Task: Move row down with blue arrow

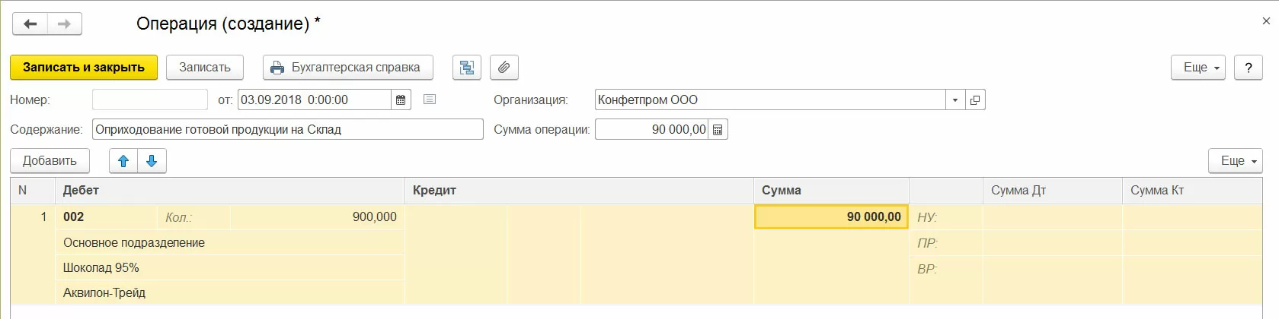Action: click(x=152, y=161)
